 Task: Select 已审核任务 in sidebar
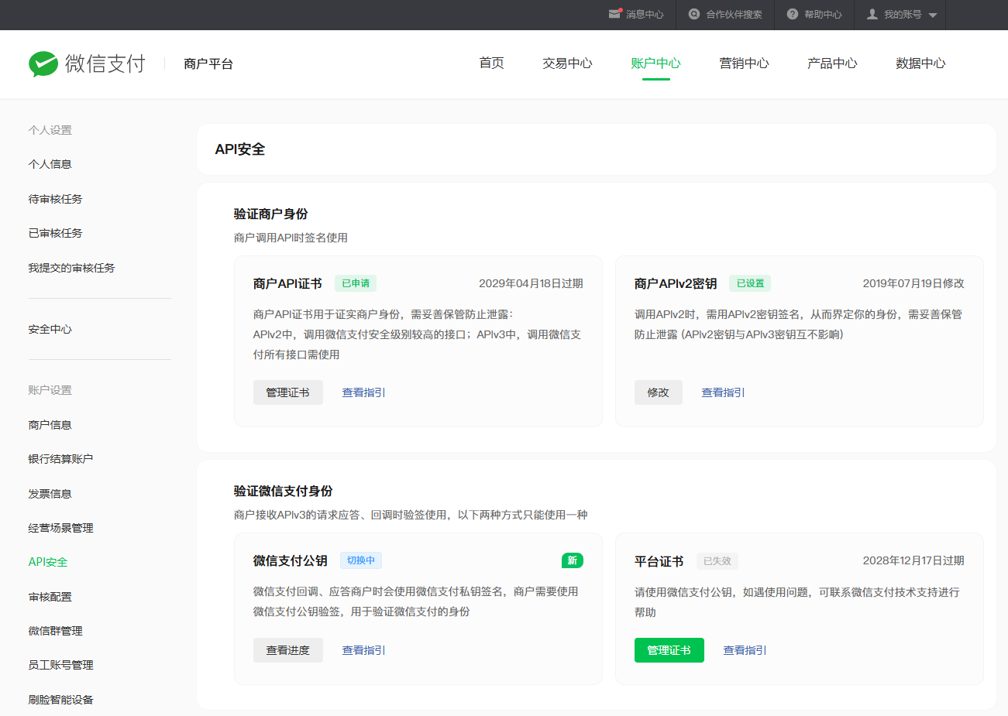(56, 233)
